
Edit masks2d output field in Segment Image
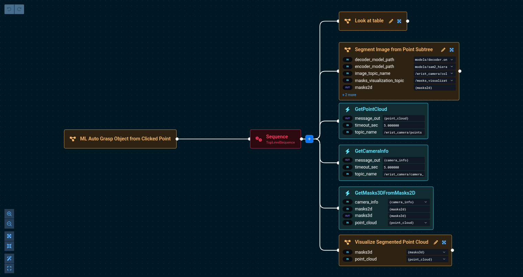(x=435, y=88)
